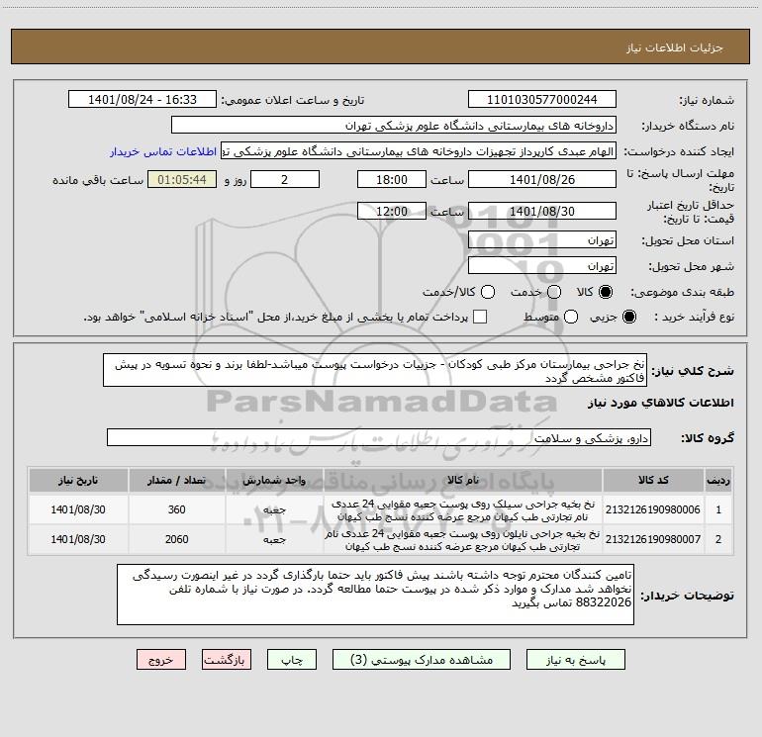Click the nylon suture item name in row 2
Image resolution: width=762 pixels, height=737 pixels.
[463, 540]
